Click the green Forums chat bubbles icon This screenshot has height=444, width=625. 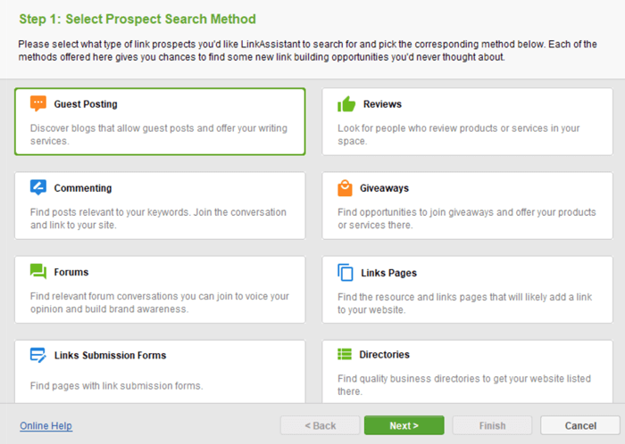pyautogui.click(x=37, y=272)
